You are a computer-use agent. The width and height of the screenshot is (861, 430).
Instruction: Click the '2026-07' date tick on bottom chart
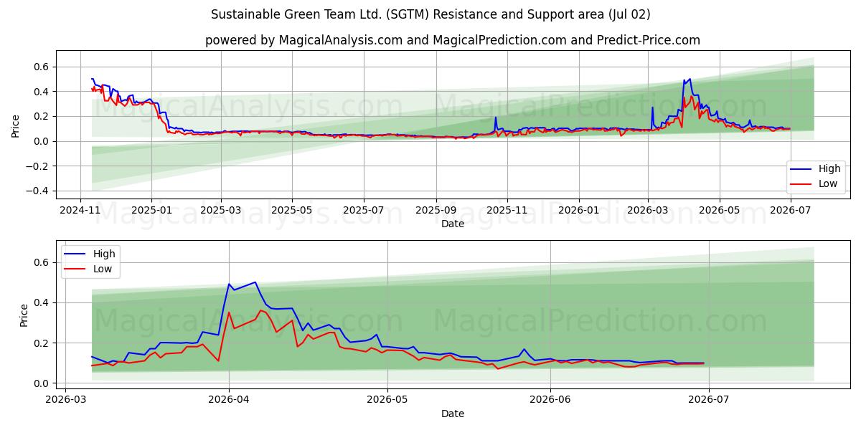click(x=709, y=400)
